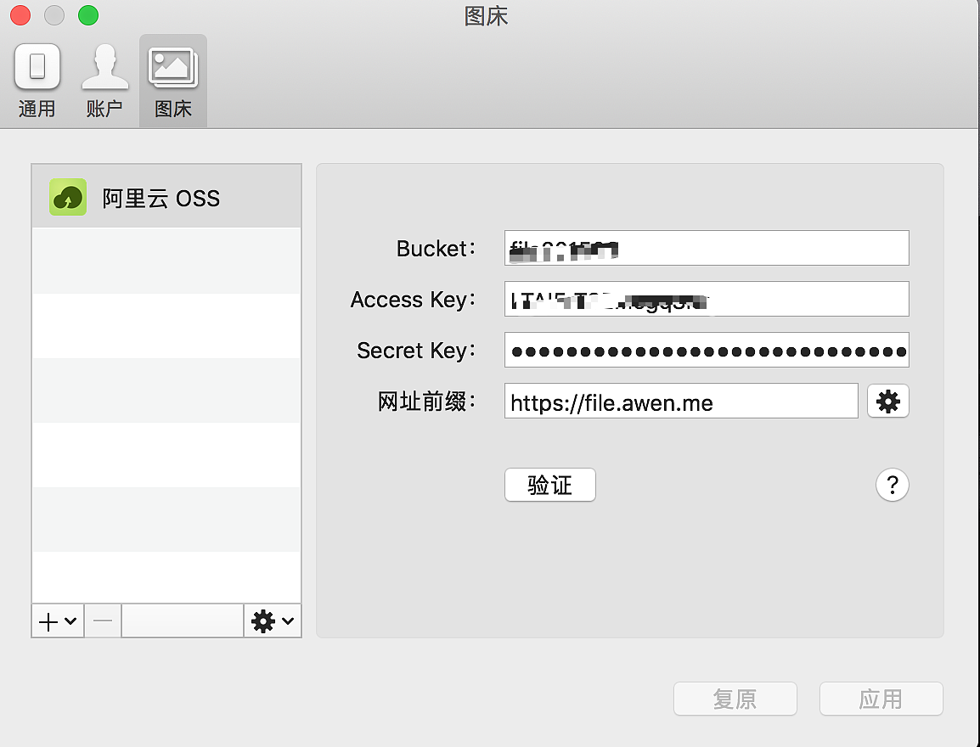Screen dimensions: 980x747
Task: Click the 验证 verify button
Action: pos(549,485)
